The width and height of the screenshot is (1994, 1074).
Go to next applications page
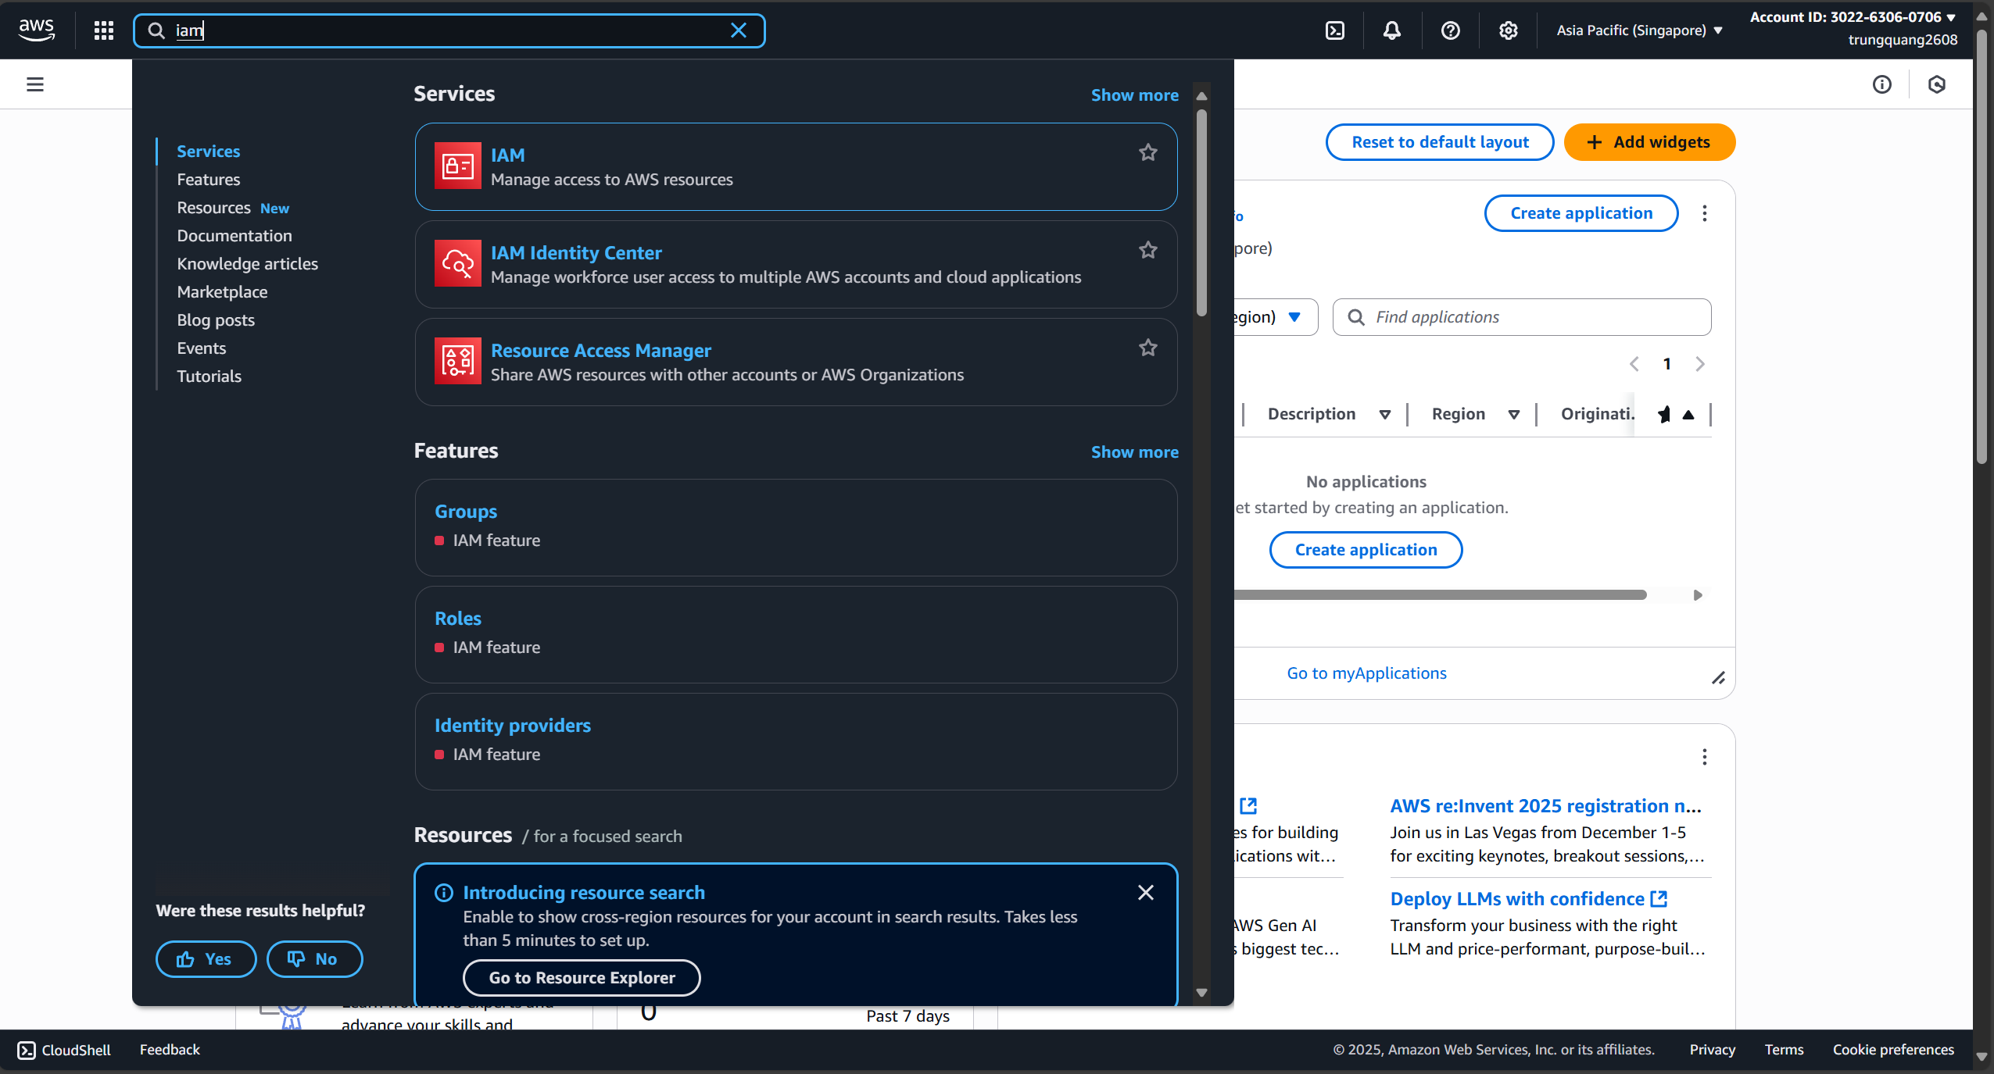click(x=1699, y=364)
